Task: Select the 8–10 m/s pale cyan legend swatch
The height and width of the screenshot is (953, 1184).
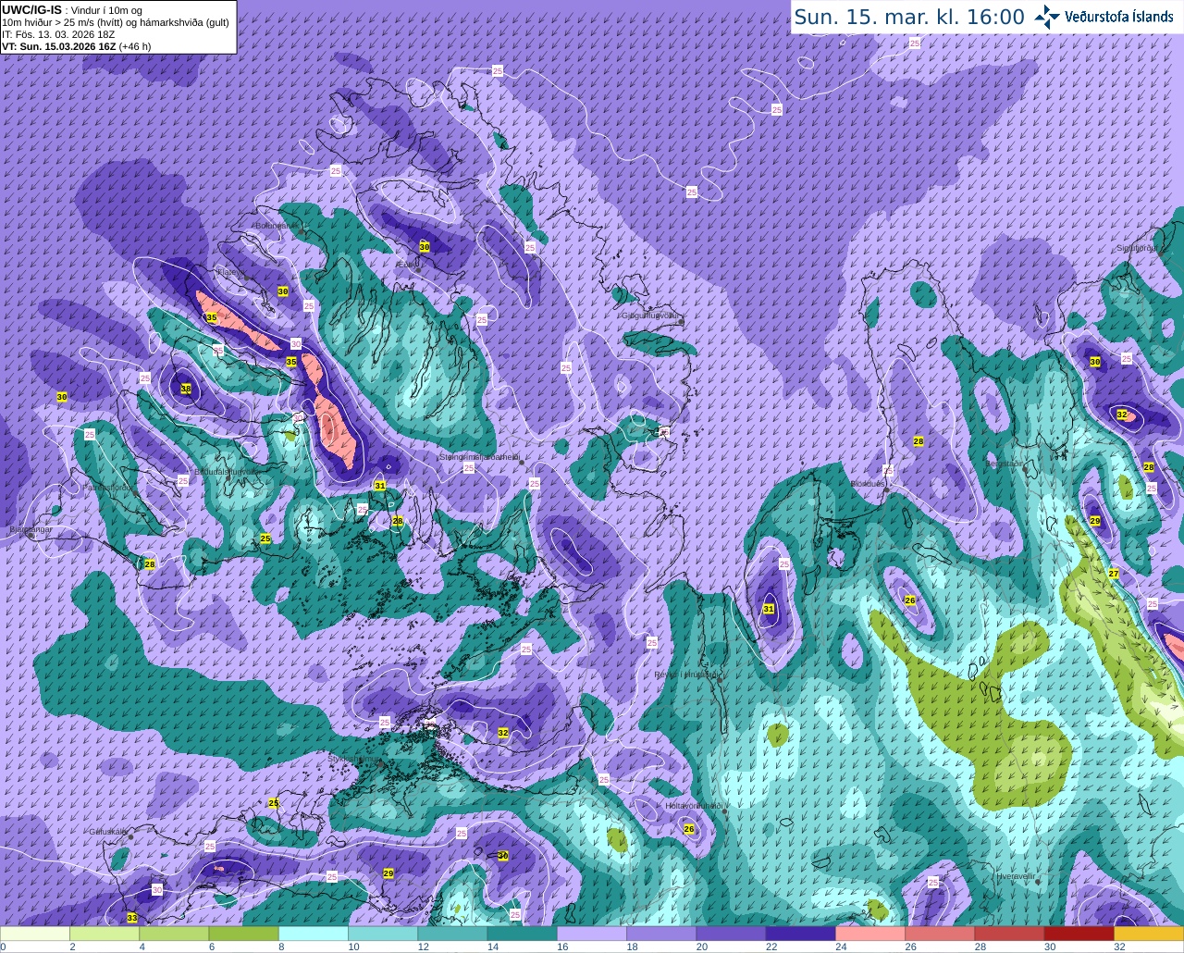Action: [314, 934]
